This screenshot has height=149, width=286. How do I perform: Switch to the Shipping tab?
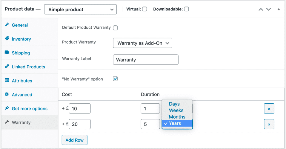point(30,53)
